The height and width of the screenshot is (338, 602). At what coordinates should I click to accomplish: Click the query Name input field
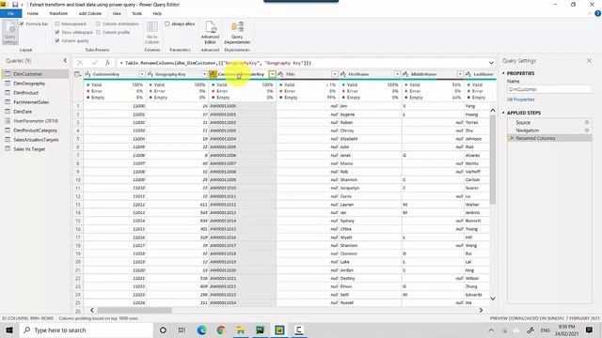click(549, 89)
